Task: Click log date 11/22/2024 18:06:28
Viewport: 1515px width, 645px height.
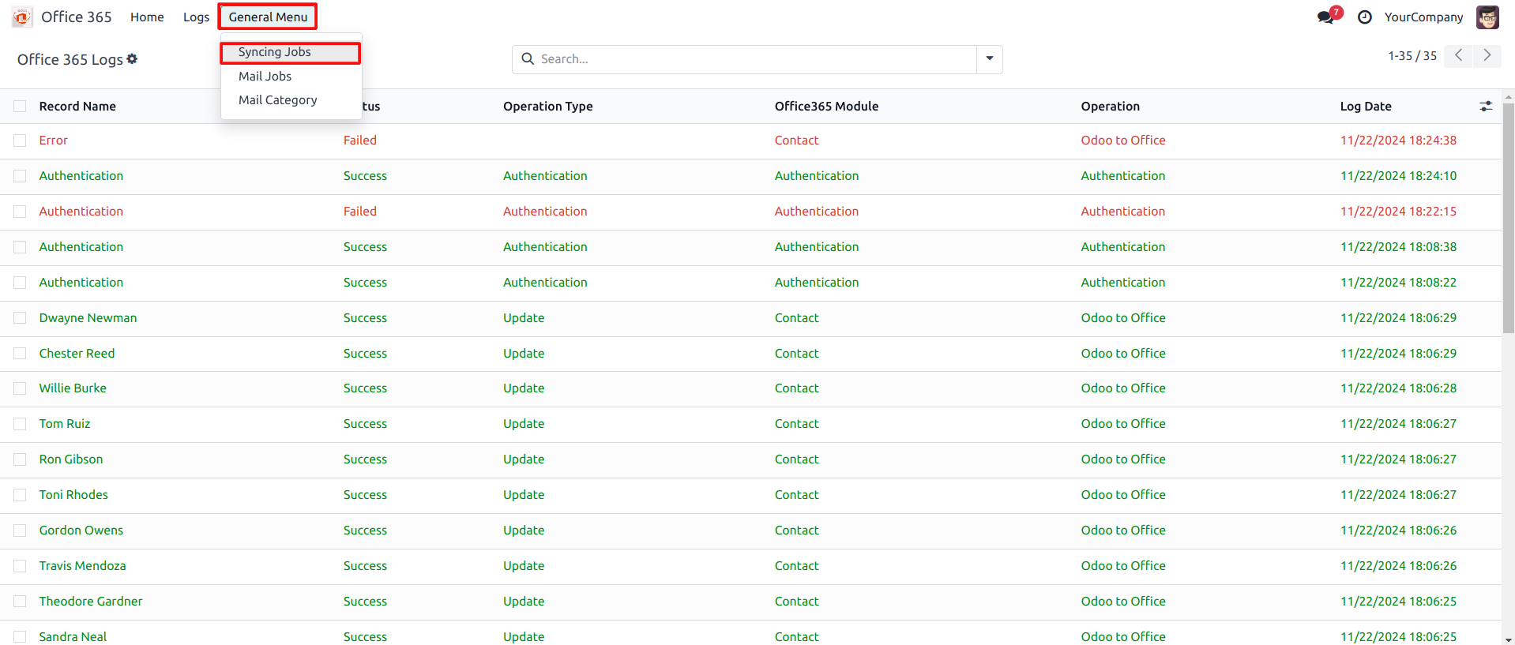Action: (x=1398, y=388)
